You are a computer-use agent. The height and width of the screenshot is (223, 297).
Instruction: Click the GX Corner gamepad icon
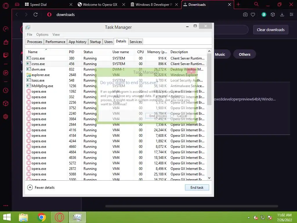(x=17, y=4)
